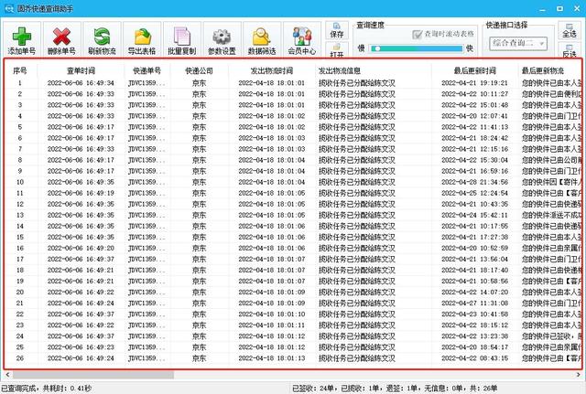
Task: Toggle 查询时滚动表格 checkbox
Action: [x=418, y=35]
